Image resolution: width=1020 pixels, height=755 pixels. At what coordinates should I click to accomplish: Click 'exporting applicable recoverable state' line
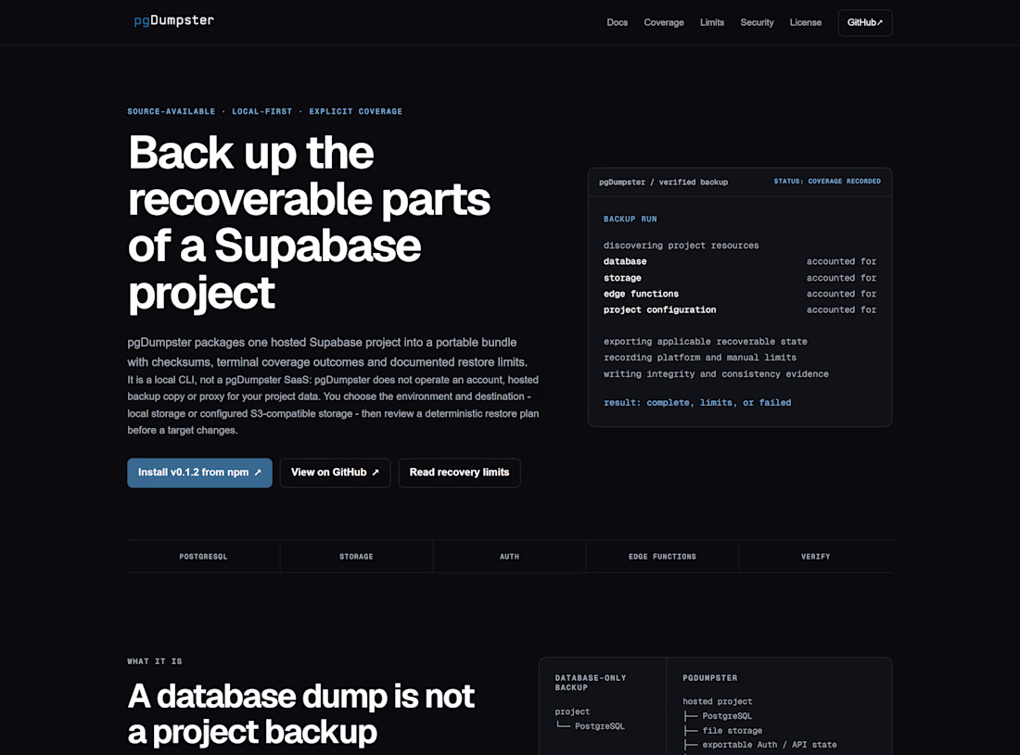[x=705, y=342]
